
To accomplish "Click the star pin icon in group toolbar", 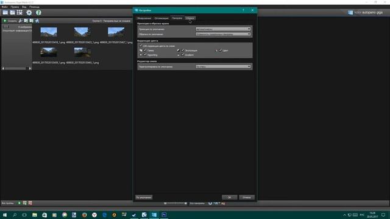I will 37,21.
